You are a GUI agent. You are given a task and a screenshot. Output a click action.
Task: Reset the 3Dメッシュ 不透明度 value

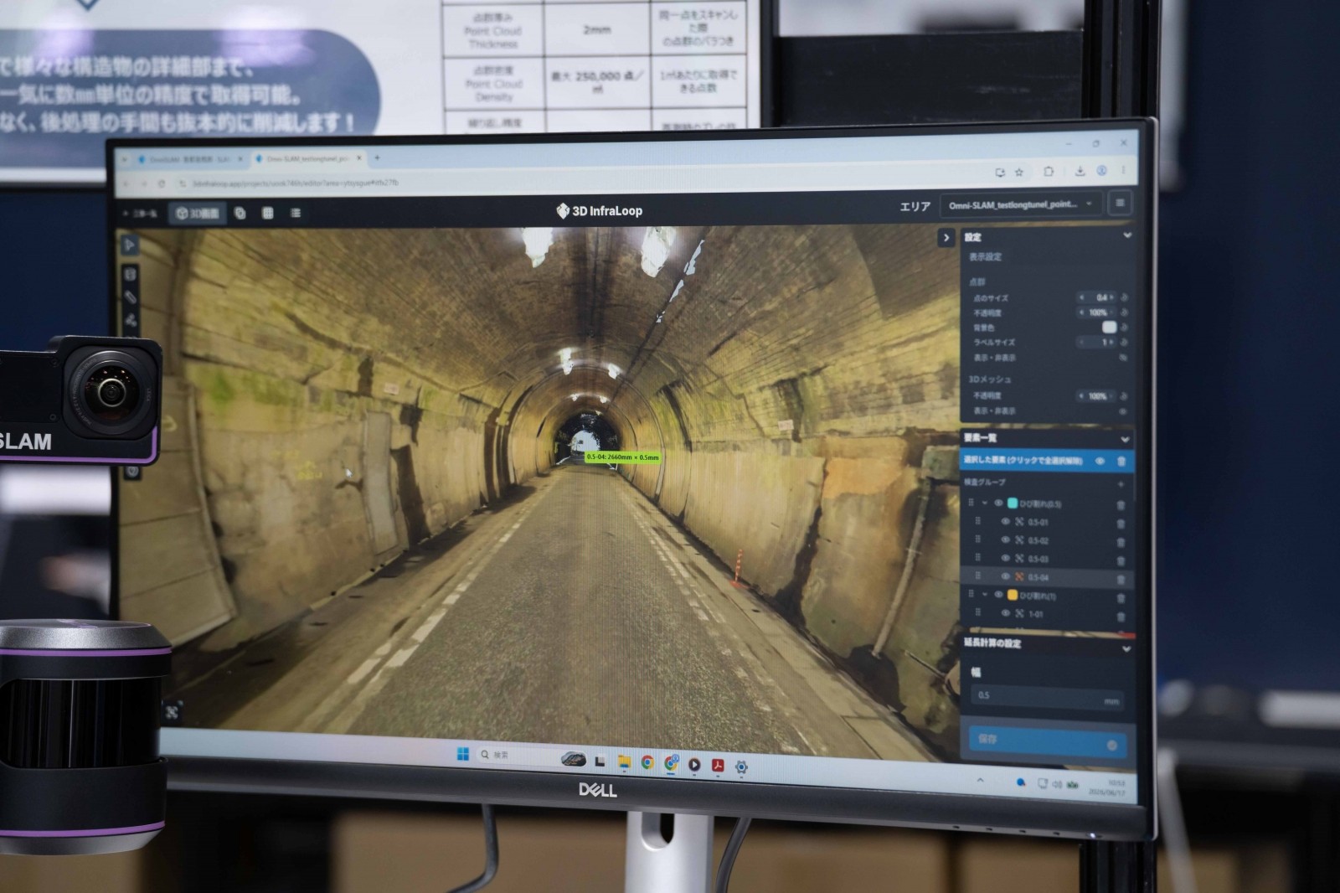click(x=1124, y=396)
